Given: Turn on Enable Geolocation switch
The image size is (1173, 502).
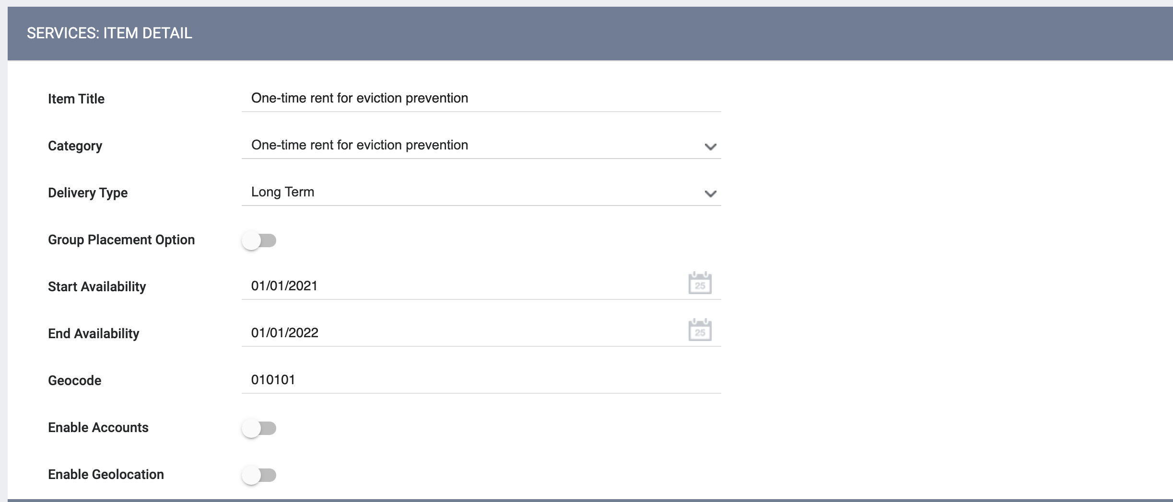Looking at the screenshot, I should pyautogui.click(x=259, y=475).
